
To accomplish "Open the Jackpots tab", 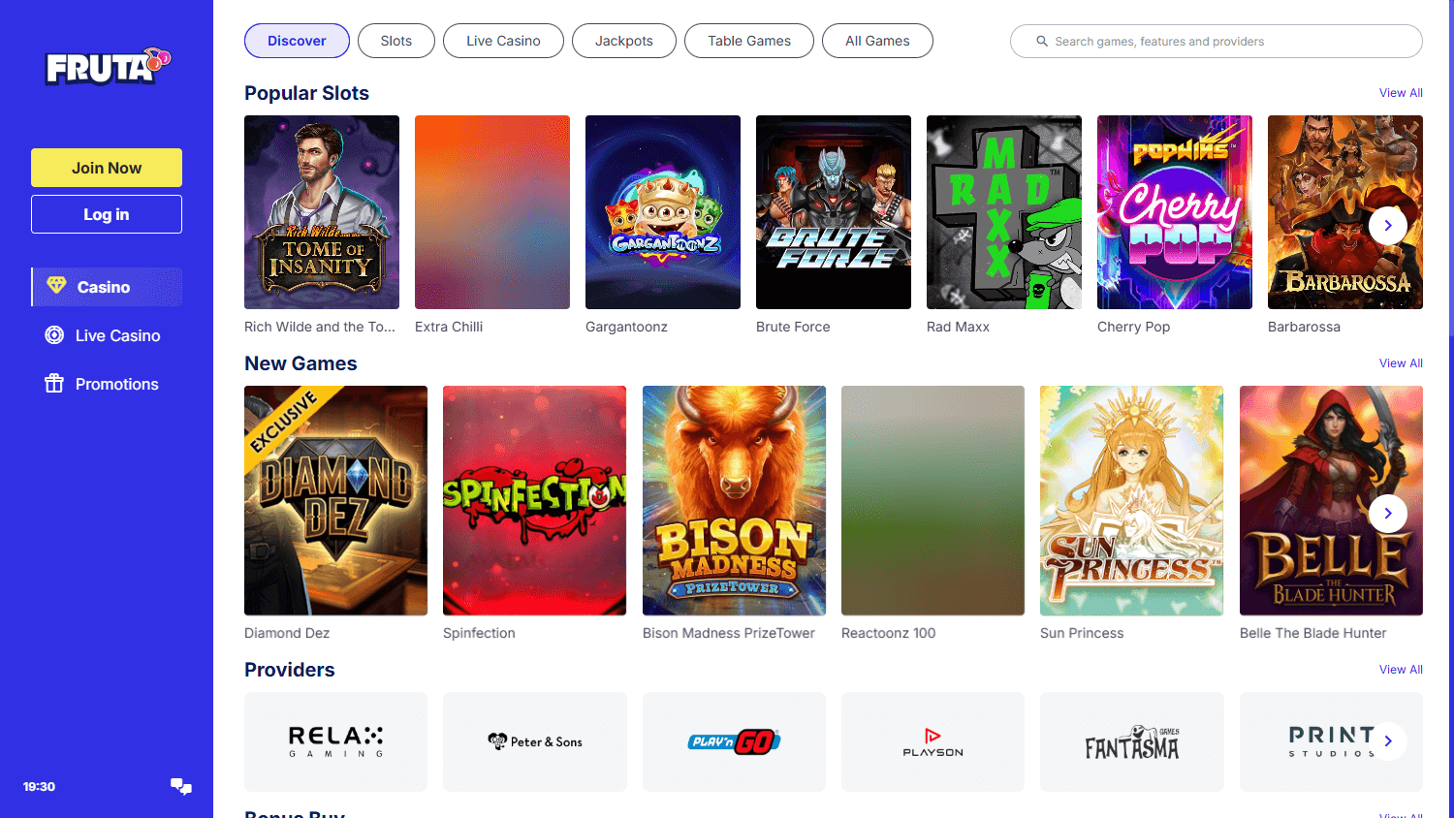I will coord(623,41).
